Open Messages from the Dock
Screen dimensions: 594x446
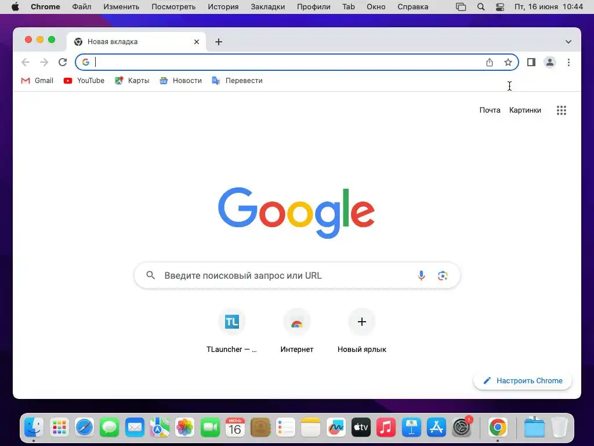tap(110, 427)
